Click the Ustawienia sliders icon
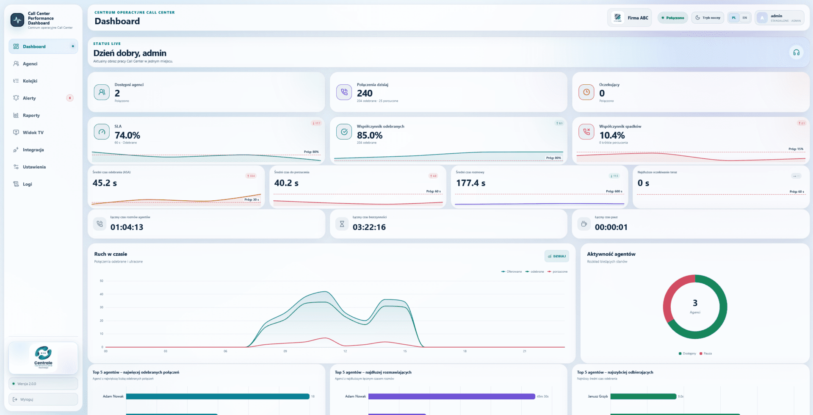Screen dimensions: 813x415 pos(16,167)
